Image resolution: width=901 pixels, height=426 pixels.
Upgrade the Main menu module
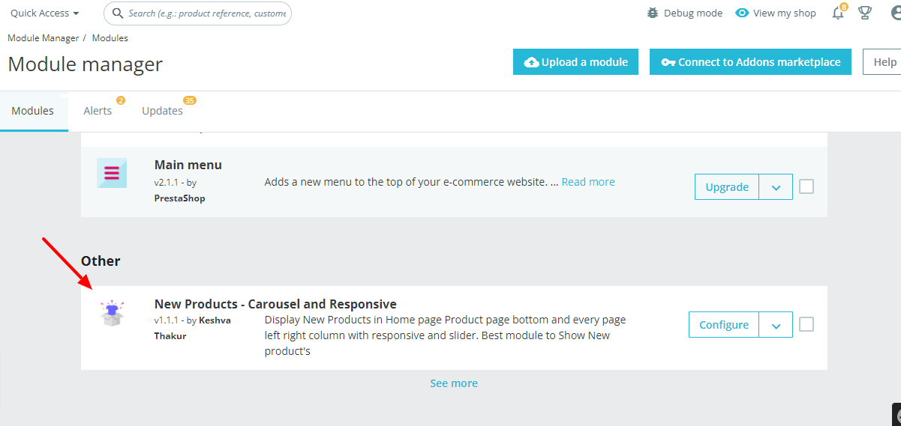click(727, 187)
